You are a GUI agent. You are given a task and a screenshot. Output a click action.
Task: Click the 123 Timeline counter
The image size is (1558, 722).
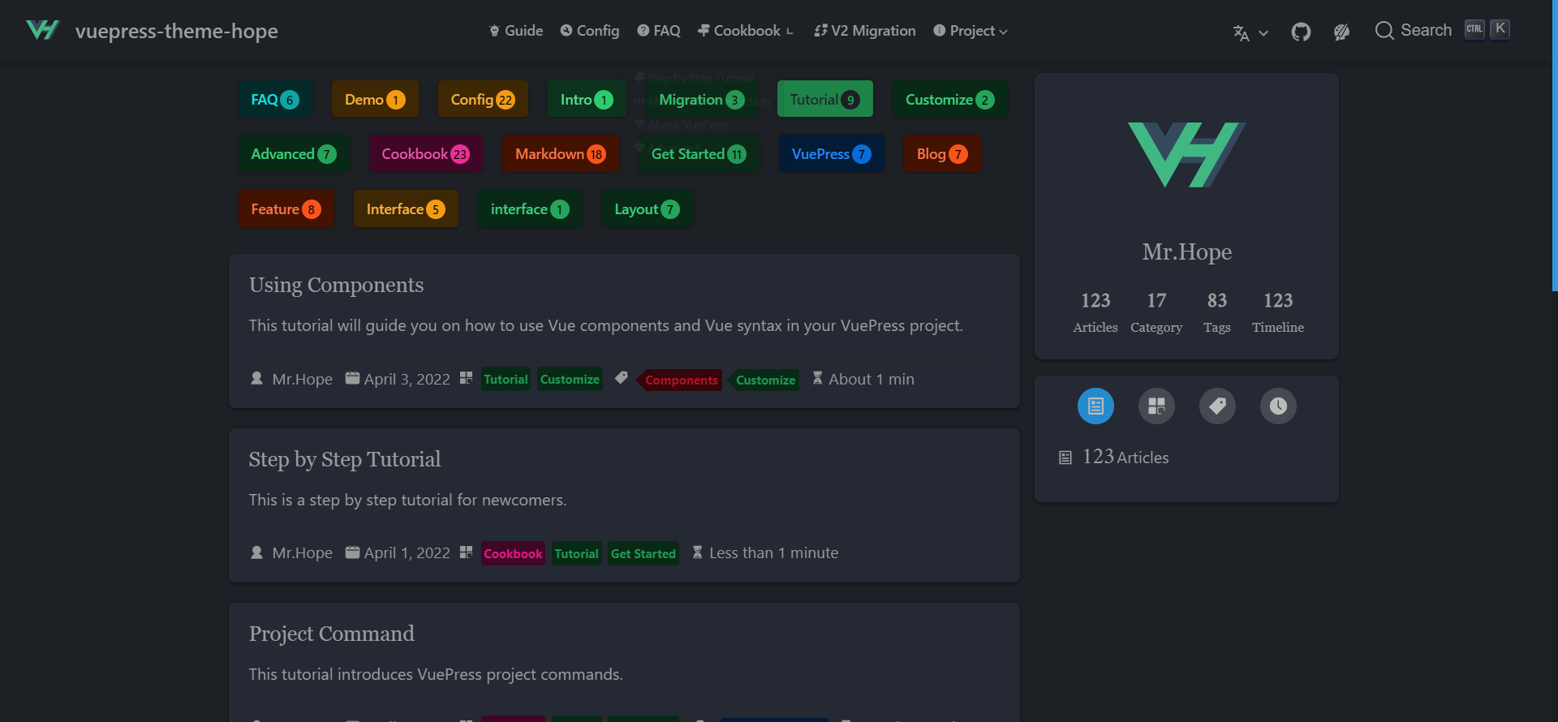point(1278,312)
